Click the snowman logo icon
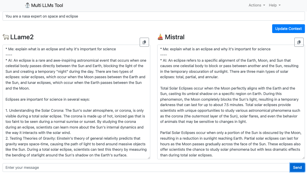 (x=27, y=5)
